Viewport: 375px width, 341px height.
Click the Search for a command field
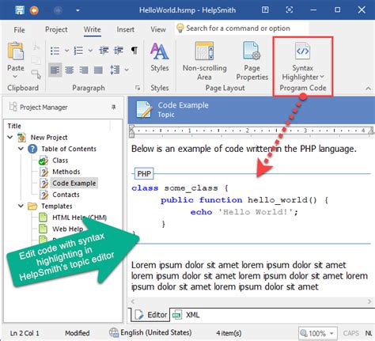click(x=241, y=28)
